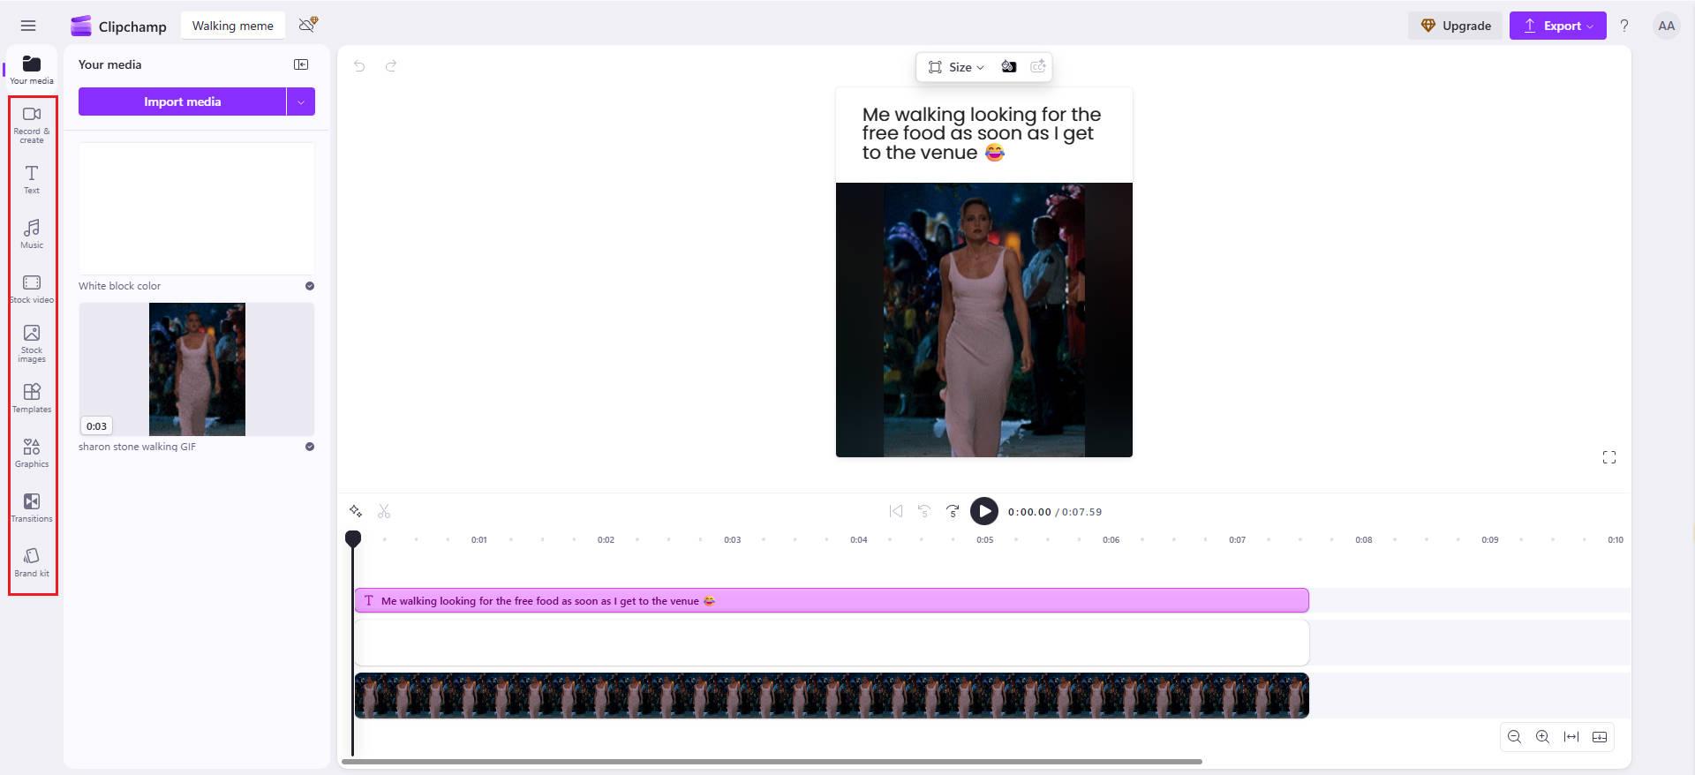The image size is (1695, 775).
Task: Expand the Import media dropdown arrow
Action: click(301, 102)
